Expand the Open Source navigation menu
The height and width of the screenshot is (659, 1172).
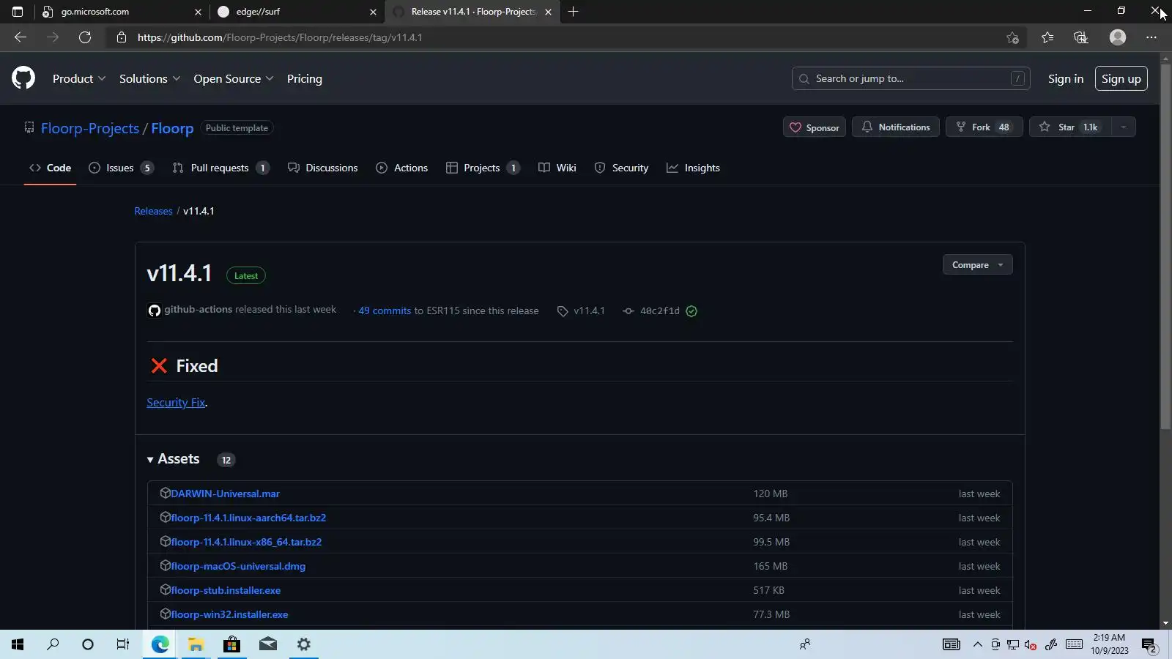(234, 78)
